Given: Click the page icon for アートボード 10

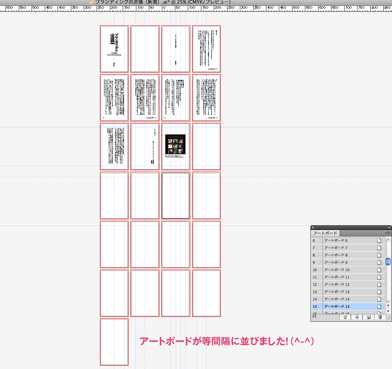Looking at the screenshot, I should click(379, 270).
